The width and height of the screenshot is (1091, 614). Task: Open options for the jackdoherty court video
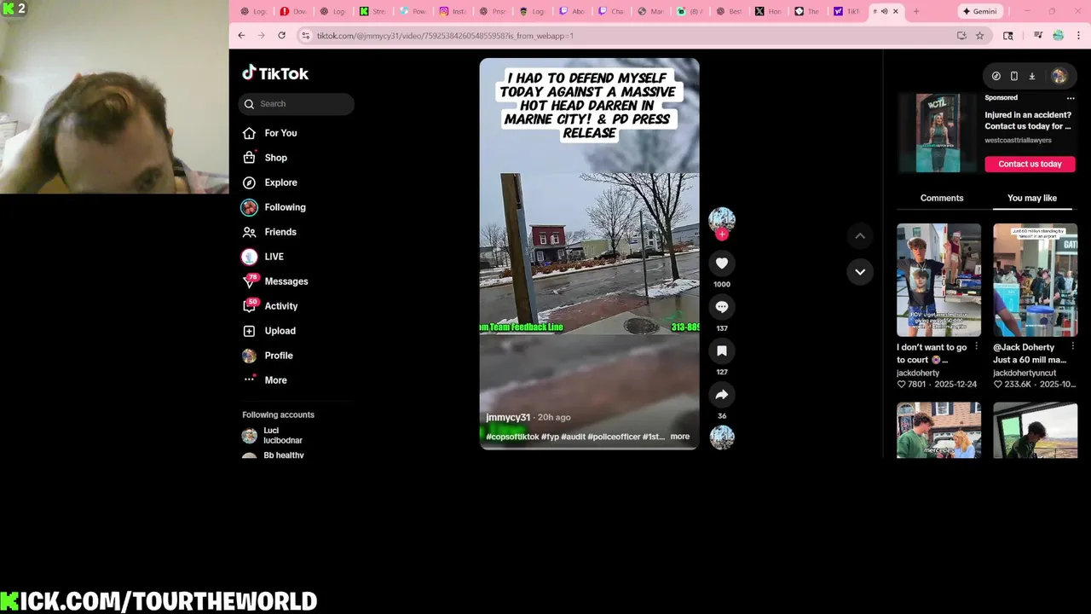(x=977, y=347)
